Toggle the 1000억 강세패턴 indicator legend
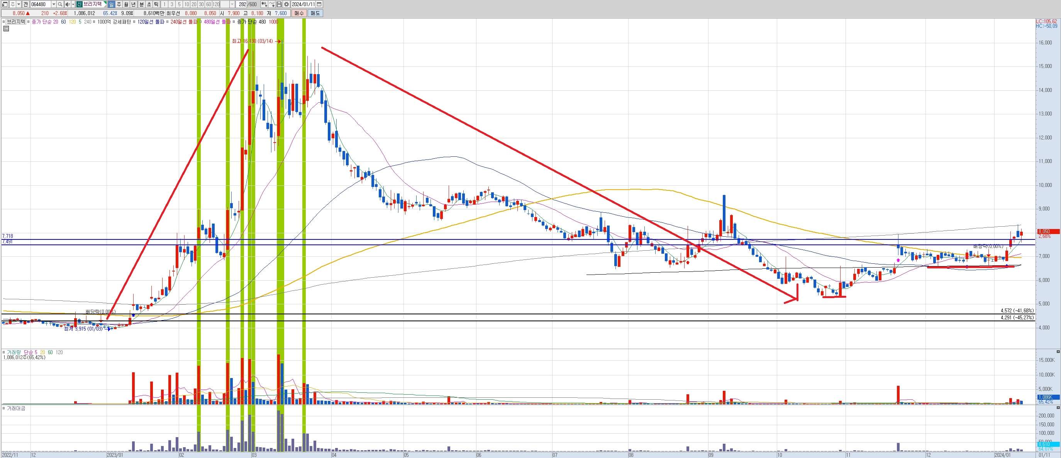The image size is (1061, 458). click(x=114, y=22)
